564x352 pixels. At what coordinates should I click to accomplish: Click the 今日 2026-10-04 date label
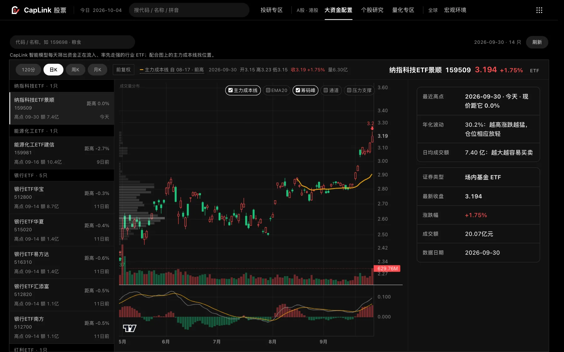[101, 10]
